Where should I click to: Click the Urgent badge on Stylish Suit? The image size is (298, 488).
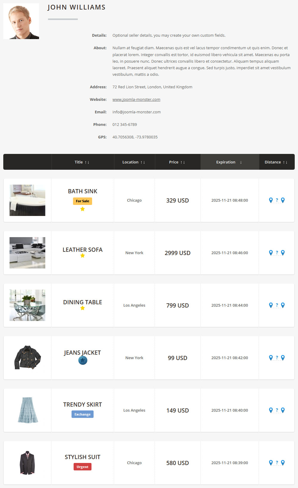coord(83,467)
